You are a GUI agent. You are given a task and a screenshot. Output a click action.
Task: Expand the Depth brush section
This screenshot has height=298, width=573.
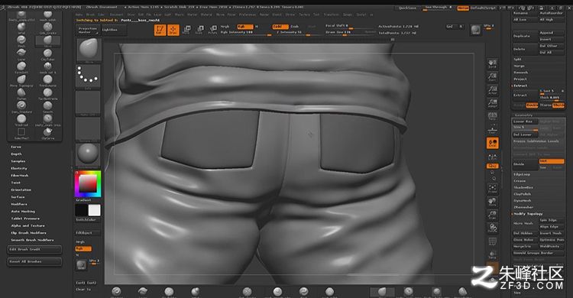pos(17,154)
